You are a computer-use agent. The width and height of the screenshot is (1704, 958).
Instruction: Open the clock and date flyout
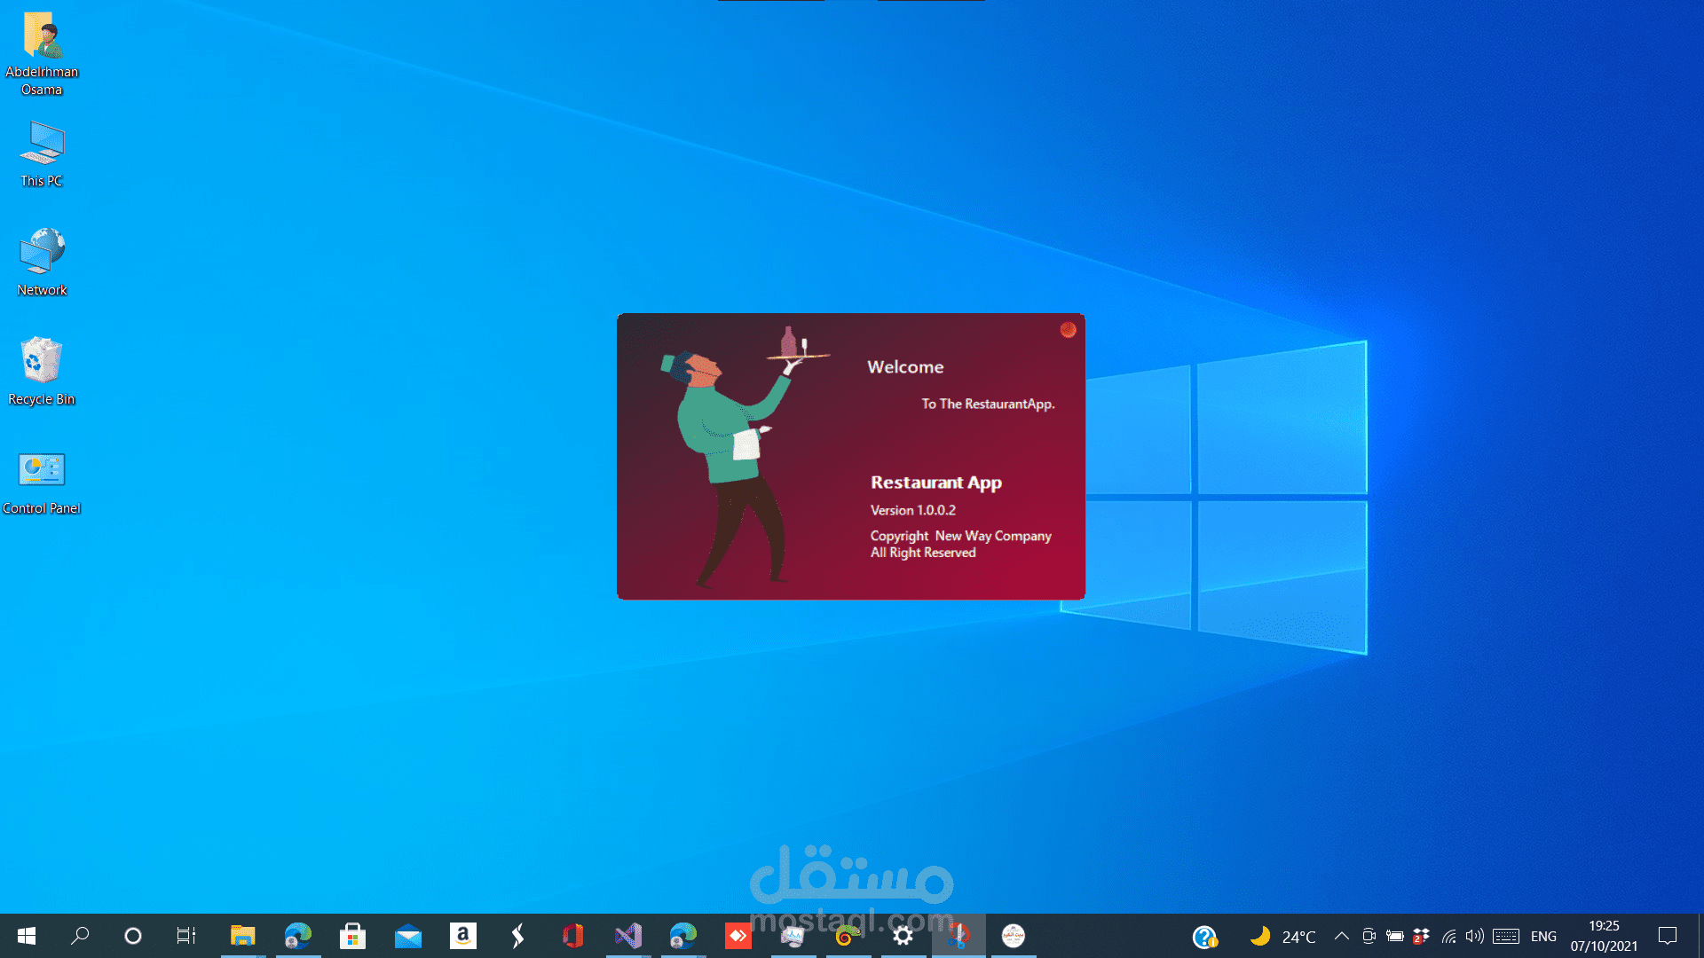pyautogui.click(x=1604, y=936)
